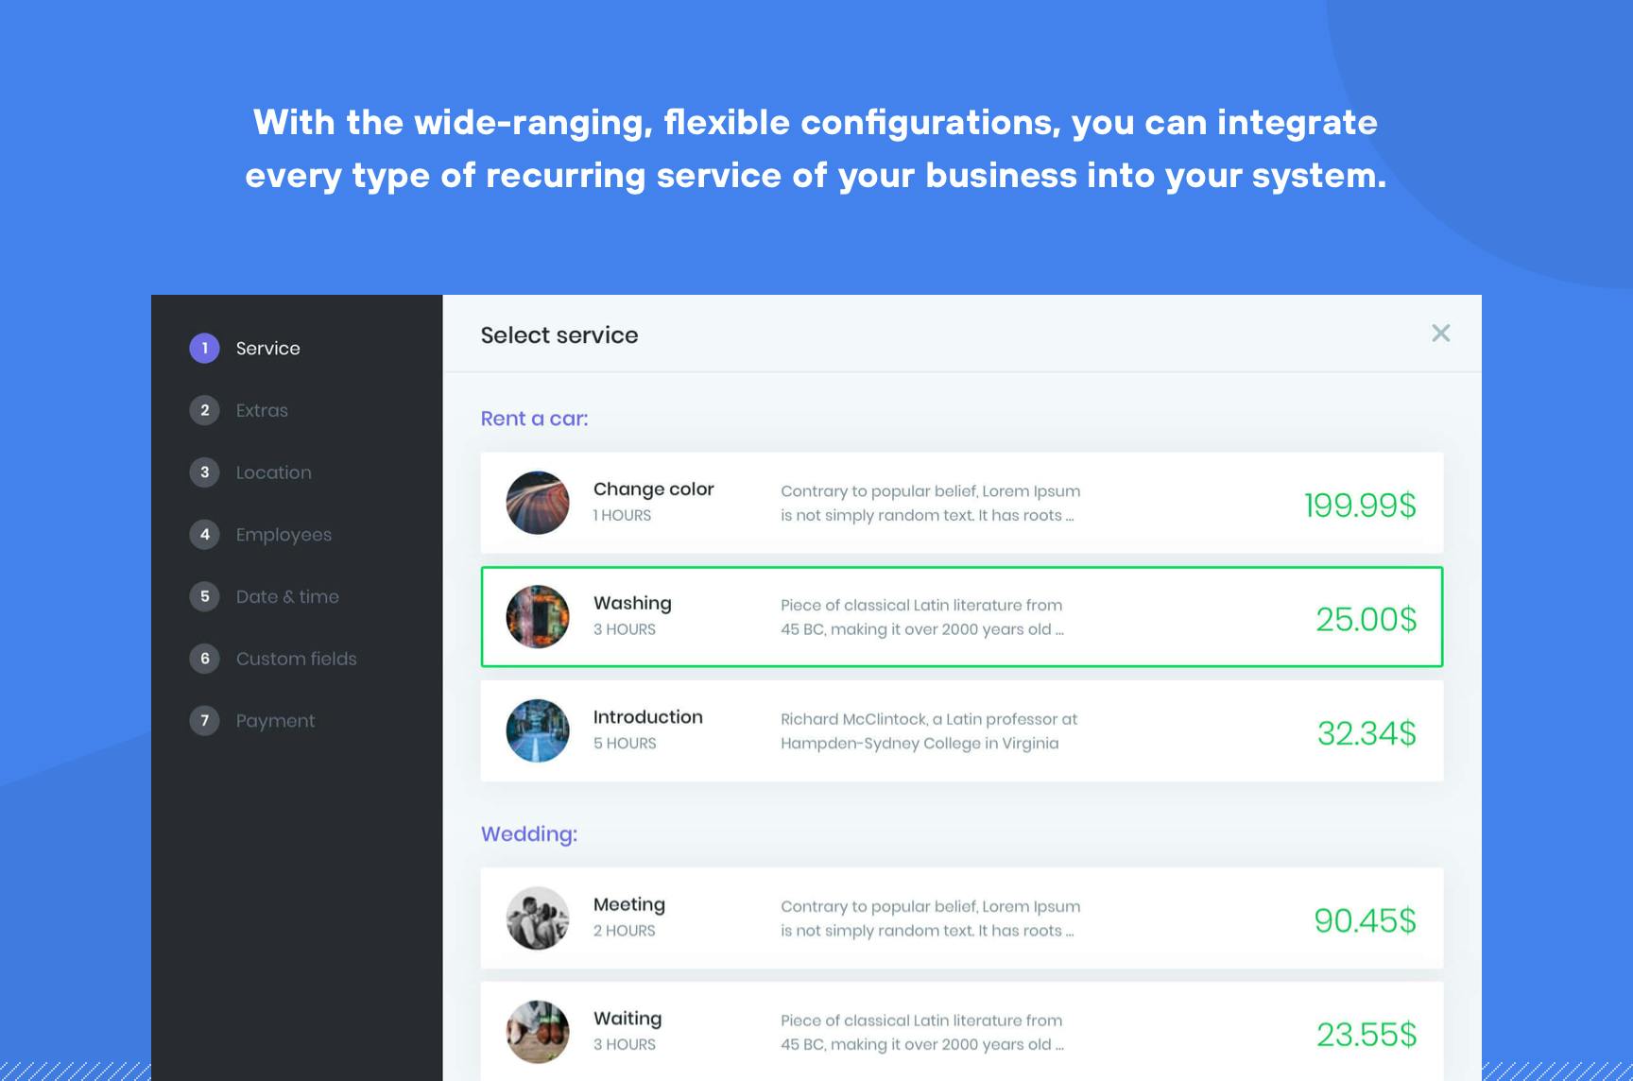Image resolution: width=1633 pixels, height=1081 pixels.
Task: Choose the Introduction service title
Action: click(x=648, y=717)
